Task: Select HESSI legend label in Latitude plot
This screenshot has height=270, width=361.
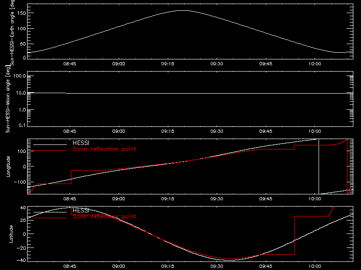Action: coord(81,210)
